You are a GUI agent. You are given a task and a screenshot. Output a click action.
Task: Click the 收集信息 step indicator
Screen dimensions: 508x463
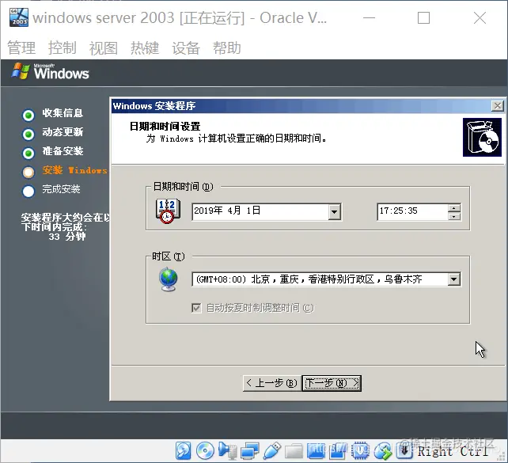(x=28, y=115)
